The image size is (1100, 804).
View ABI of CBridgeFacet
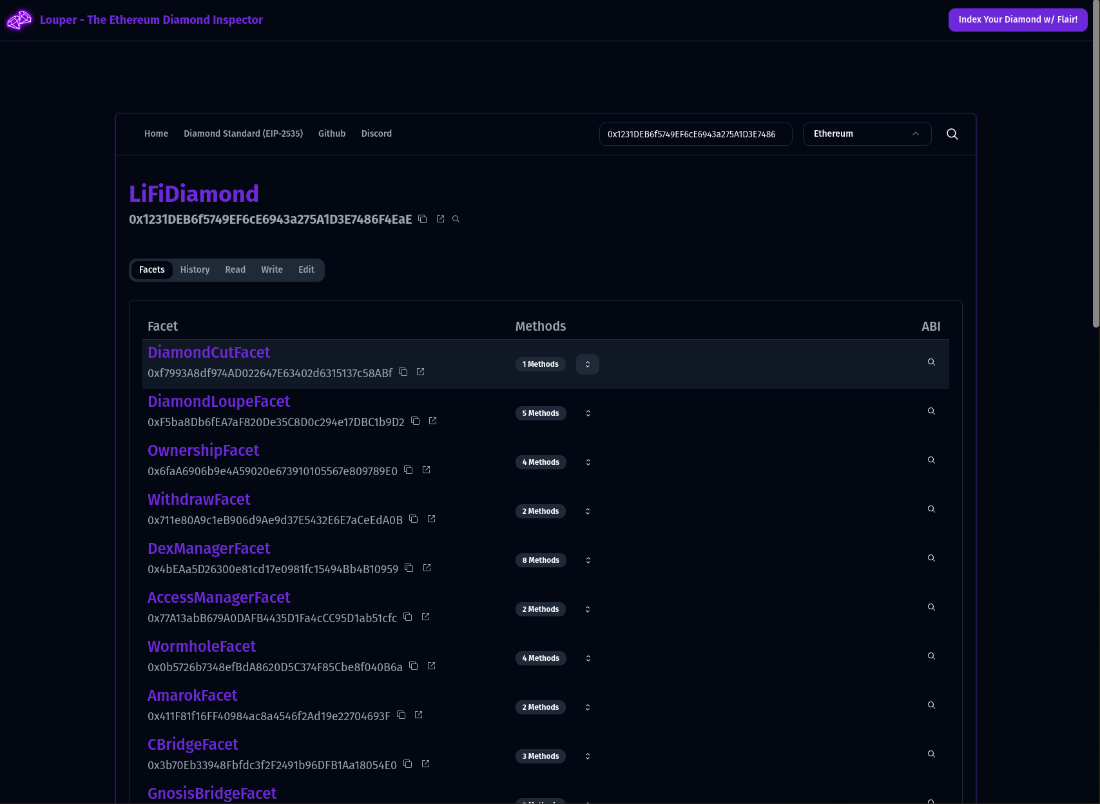point(931,754)
